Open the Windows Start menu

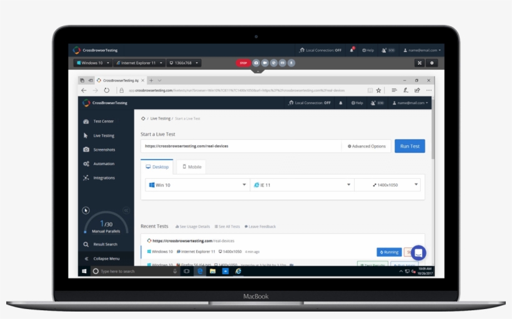pyautogui.click(x=84, y=271)
